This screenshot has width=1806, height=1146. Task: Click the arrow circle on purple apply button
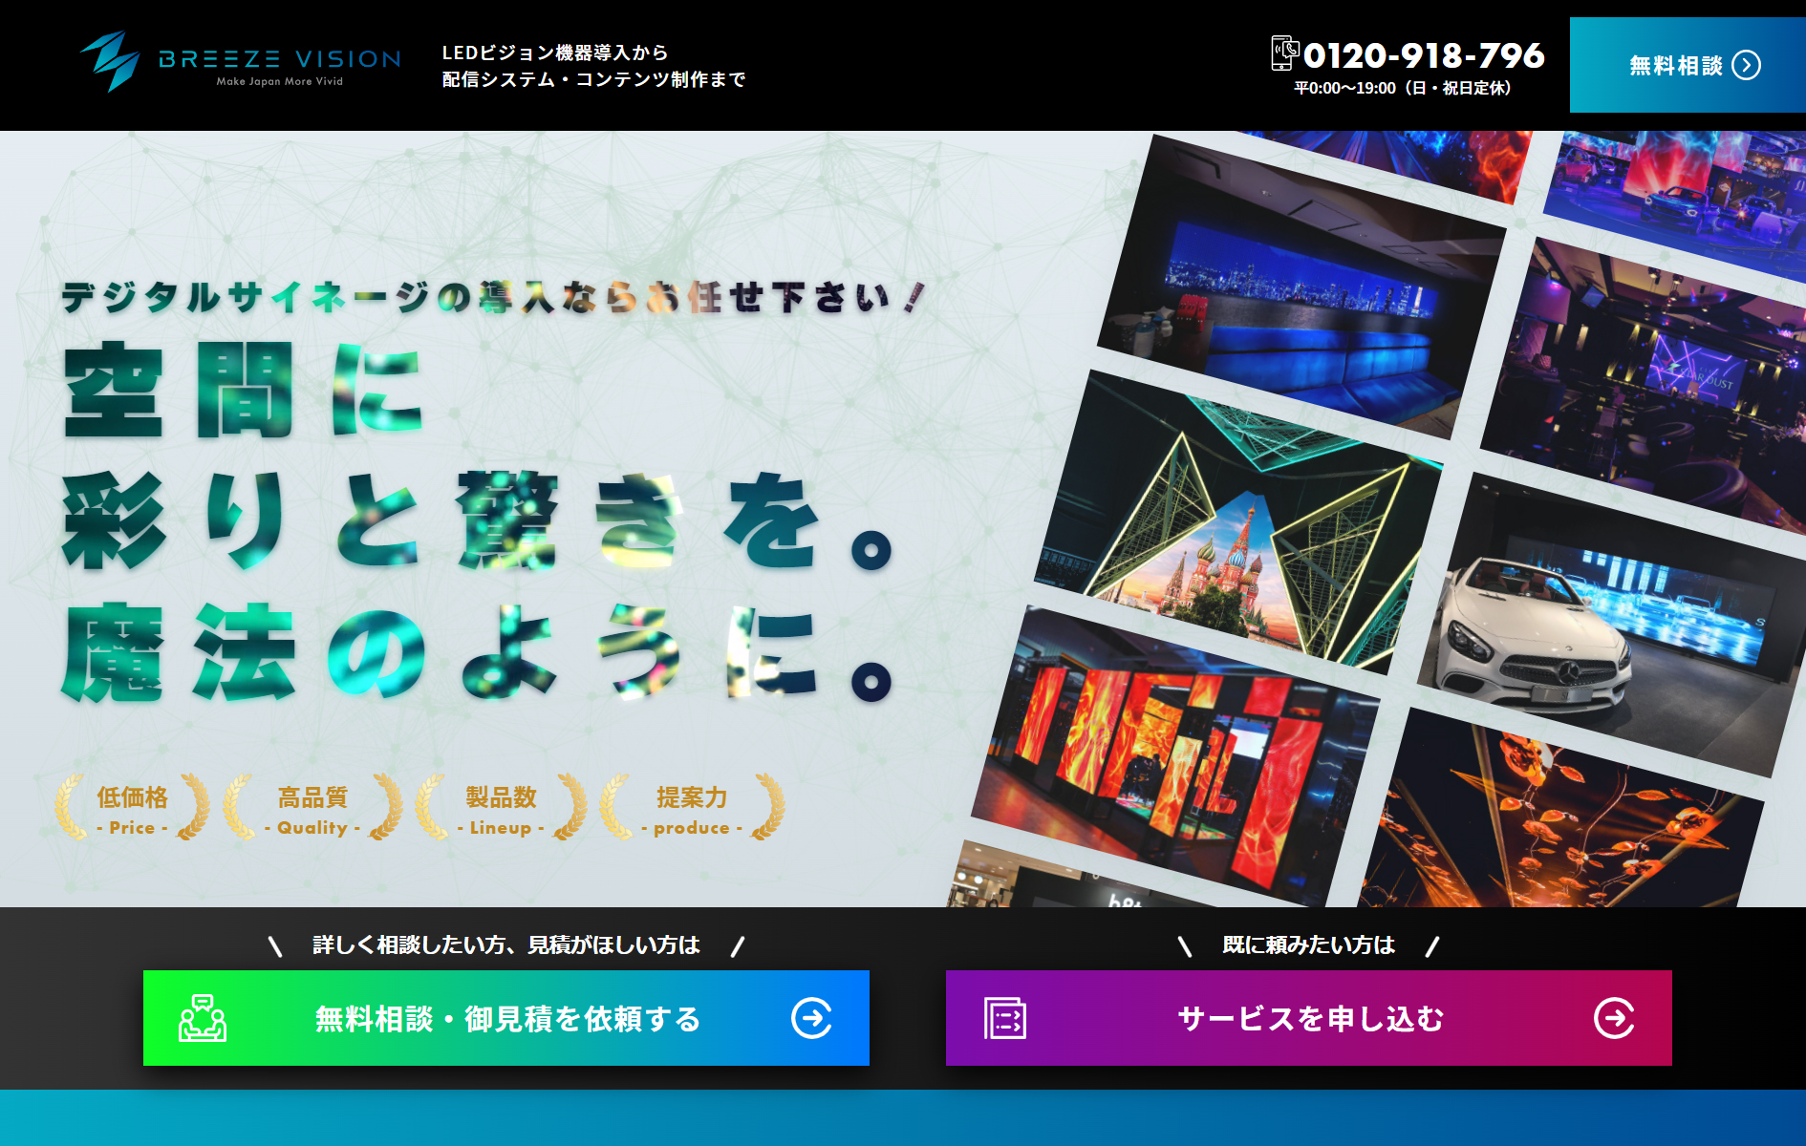click(1614, 1018)
